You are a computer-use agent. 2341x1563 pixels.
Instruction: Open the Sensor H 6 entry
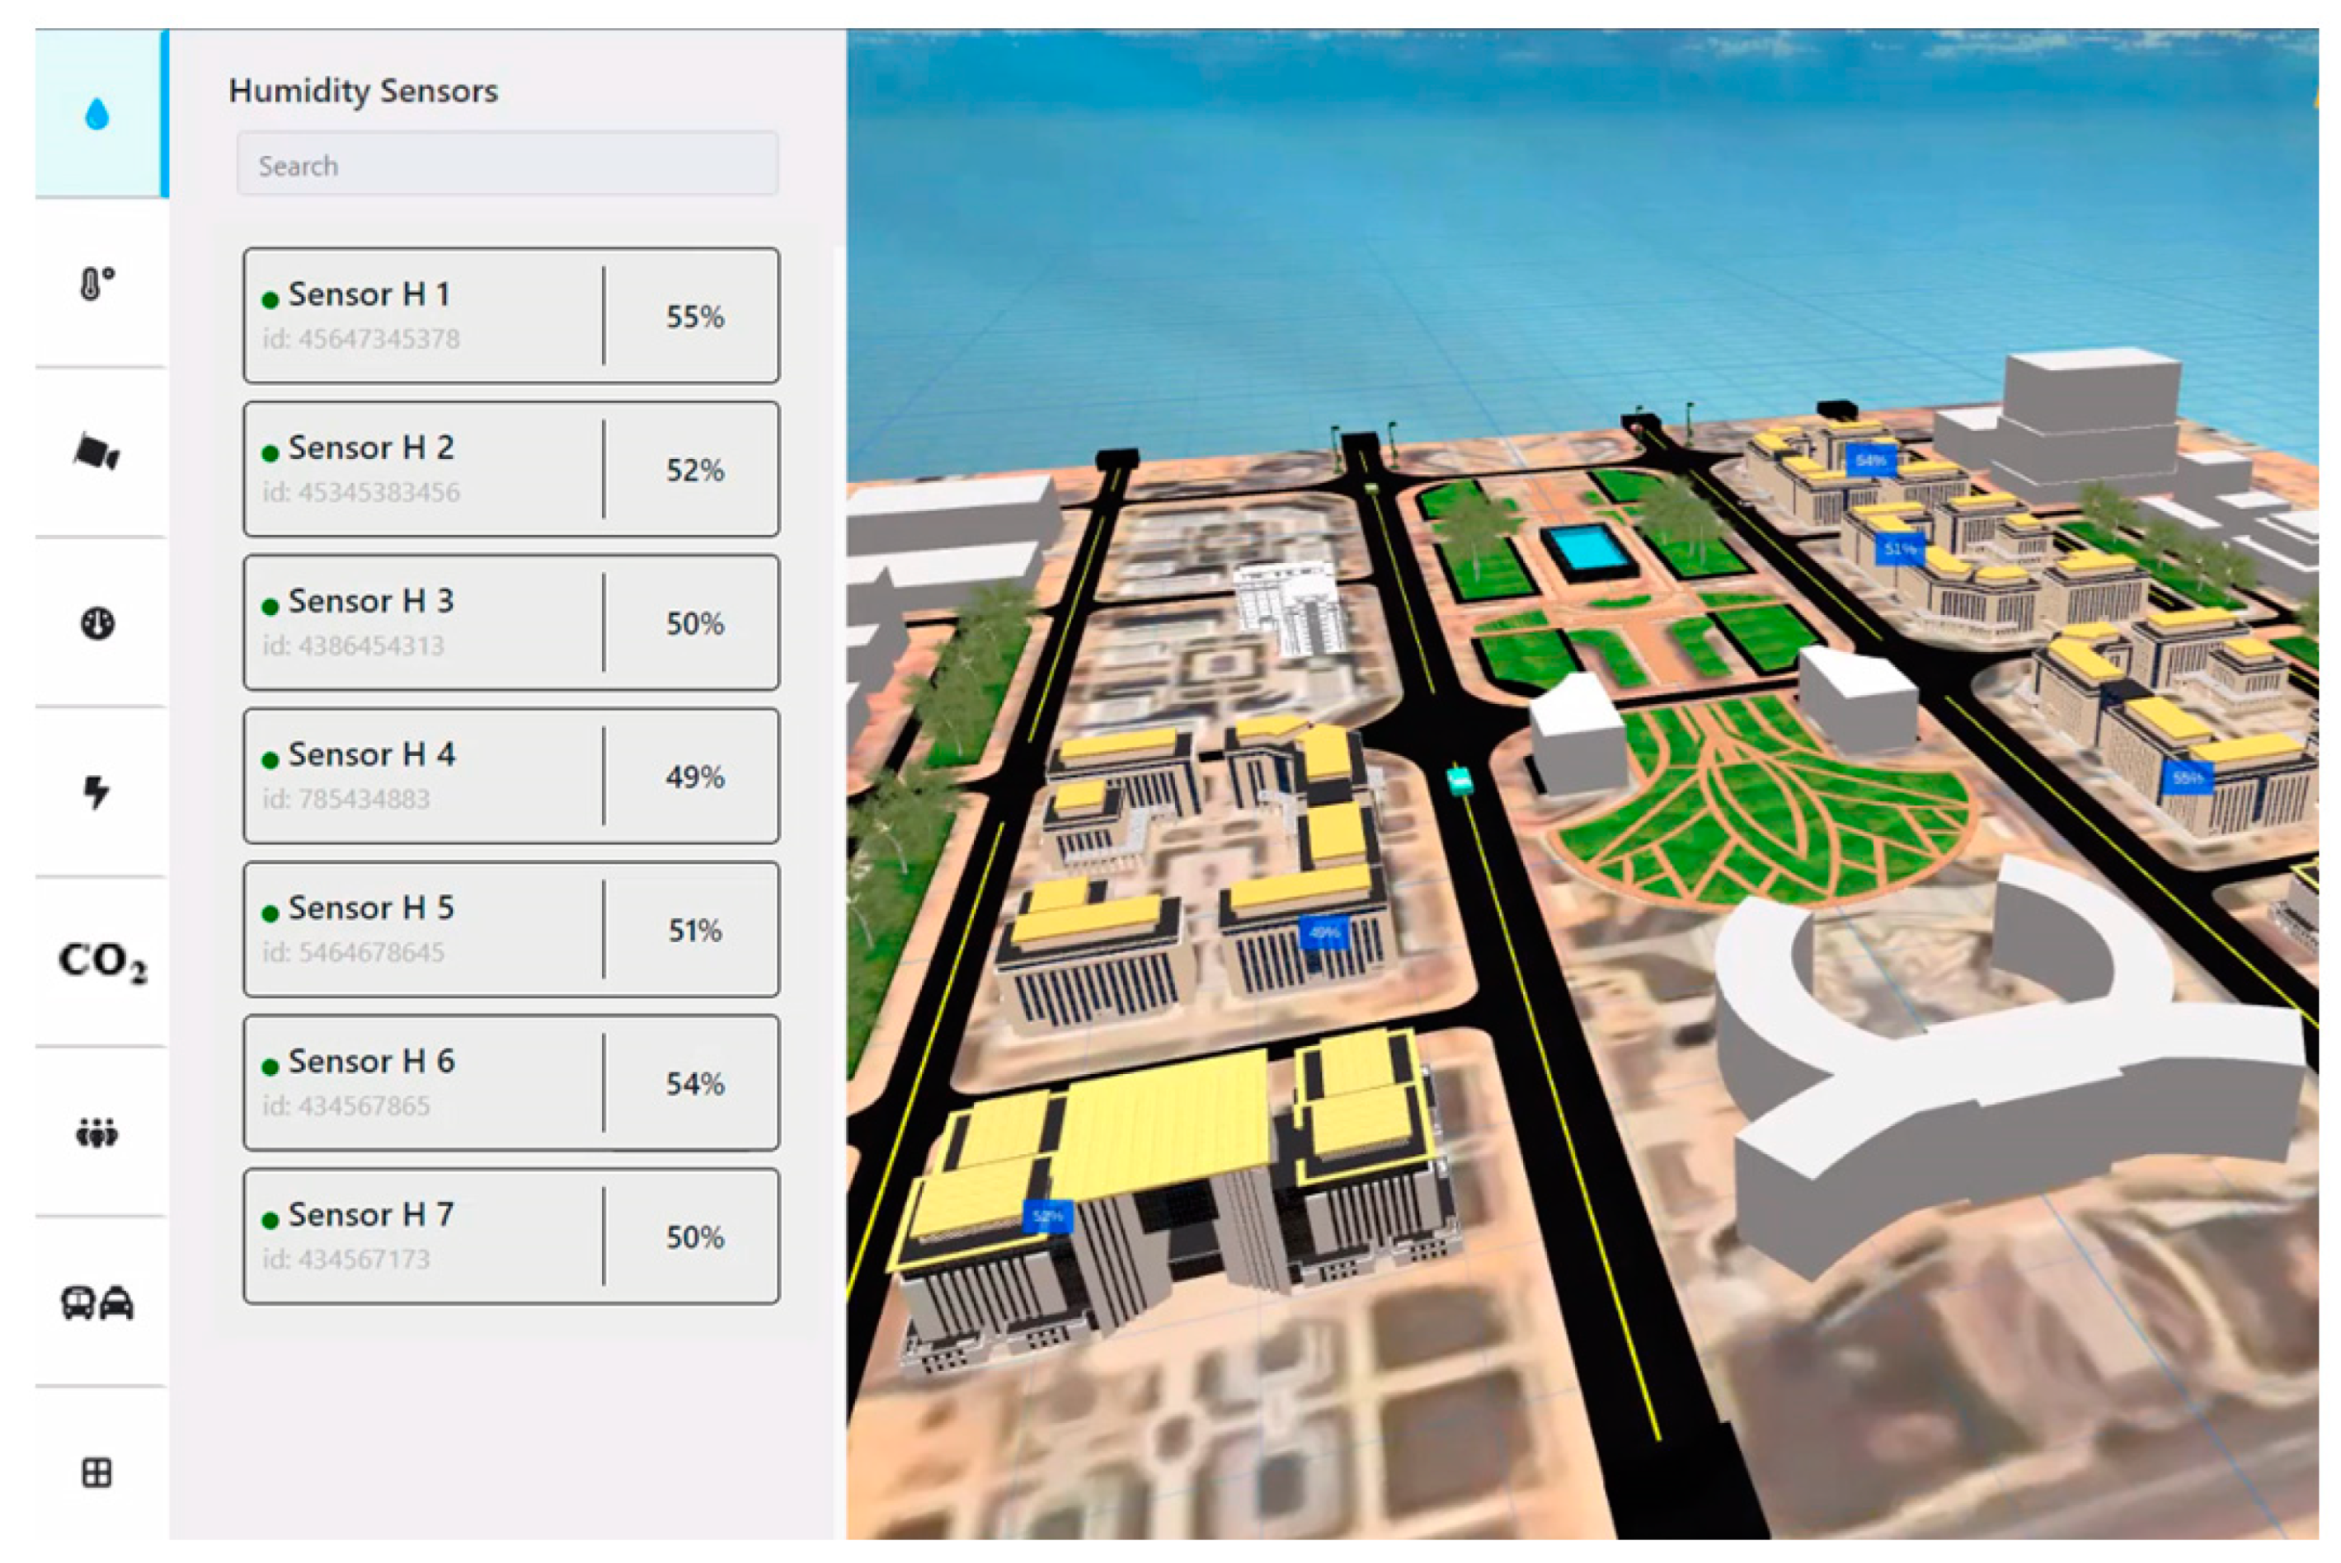(x=510, y=1083)
